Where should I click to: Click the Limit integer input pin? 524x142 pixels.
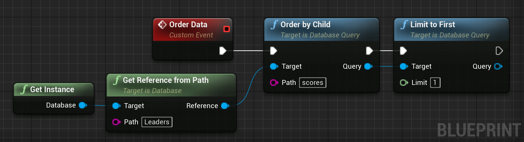click(404, 83)
